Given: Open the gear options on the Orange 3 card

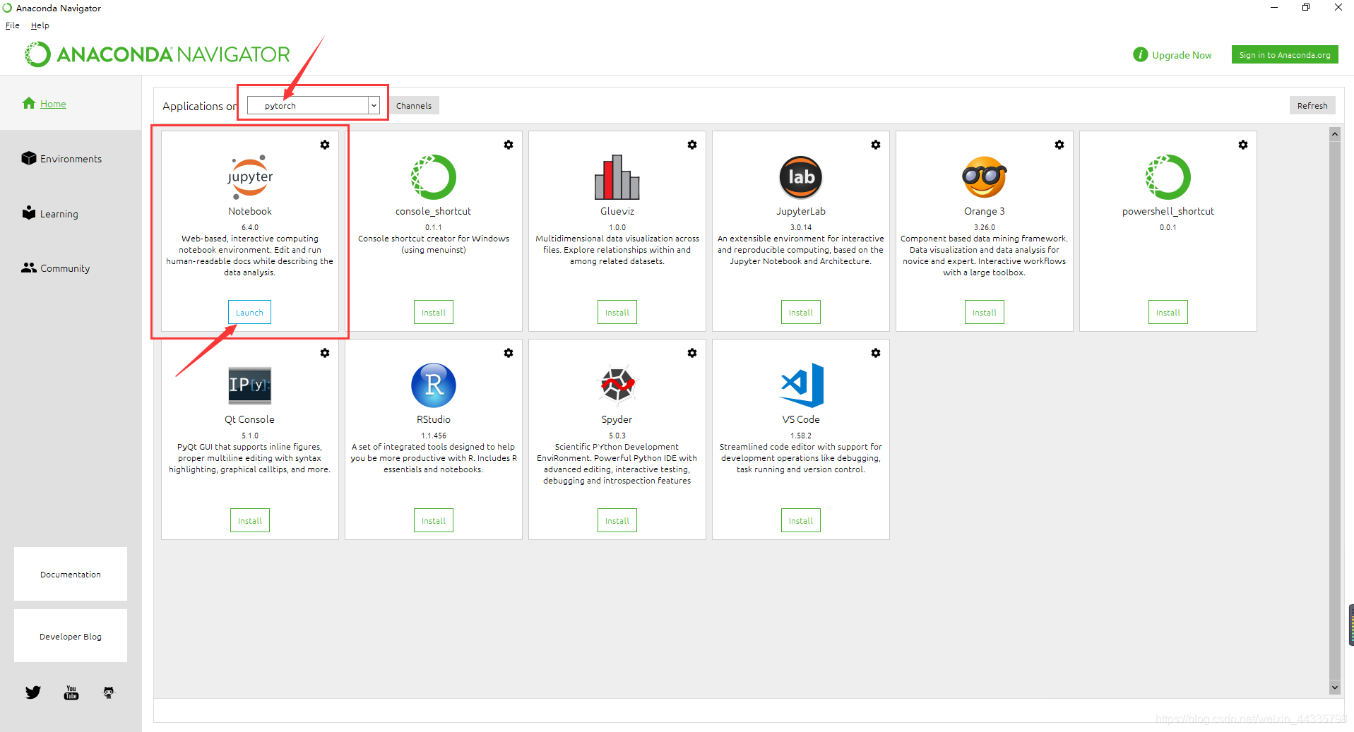Looking at the screenshot, I should click(1059, 145).
